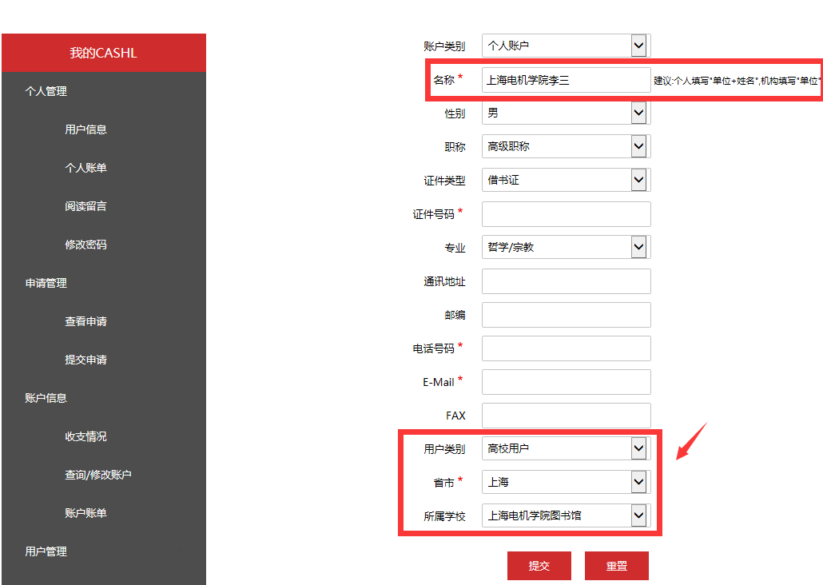The height and width of the screenshot is (585, 823).
Task: Open 查询/修改账户 in sidebar
Action: click(97, 475)
